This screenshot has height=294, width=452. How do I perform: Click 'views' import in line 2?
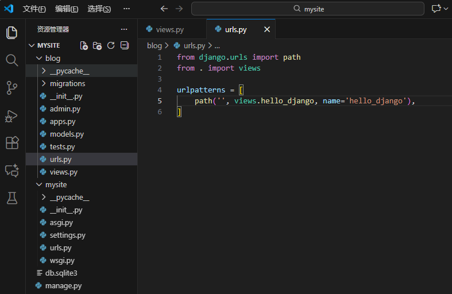[x=249, y=68]
